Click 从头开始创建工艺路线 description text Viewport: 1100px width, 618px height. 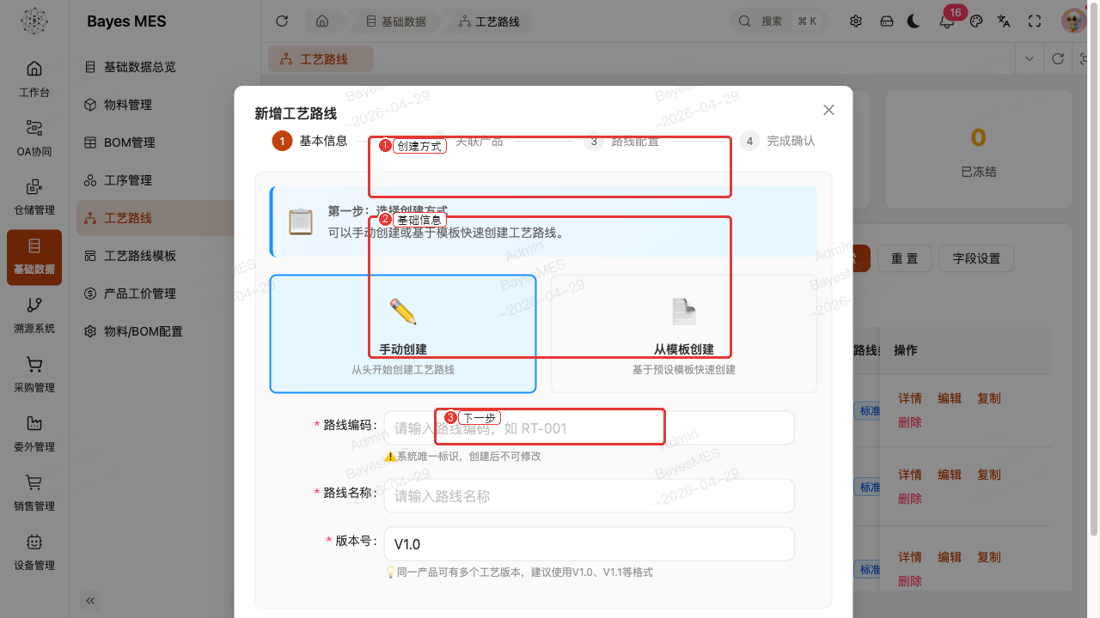[403, 370]
